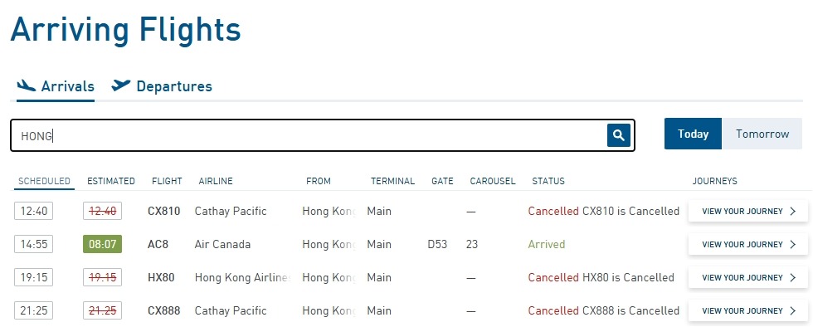Sort by Airline column header

[x=216, y=181]
